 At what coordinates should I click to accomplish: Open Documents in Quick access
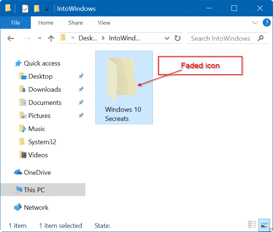(x=45, y=103)
